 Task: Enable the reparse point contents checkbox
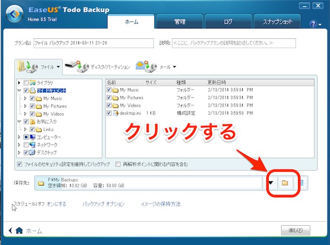coord(118,164)
